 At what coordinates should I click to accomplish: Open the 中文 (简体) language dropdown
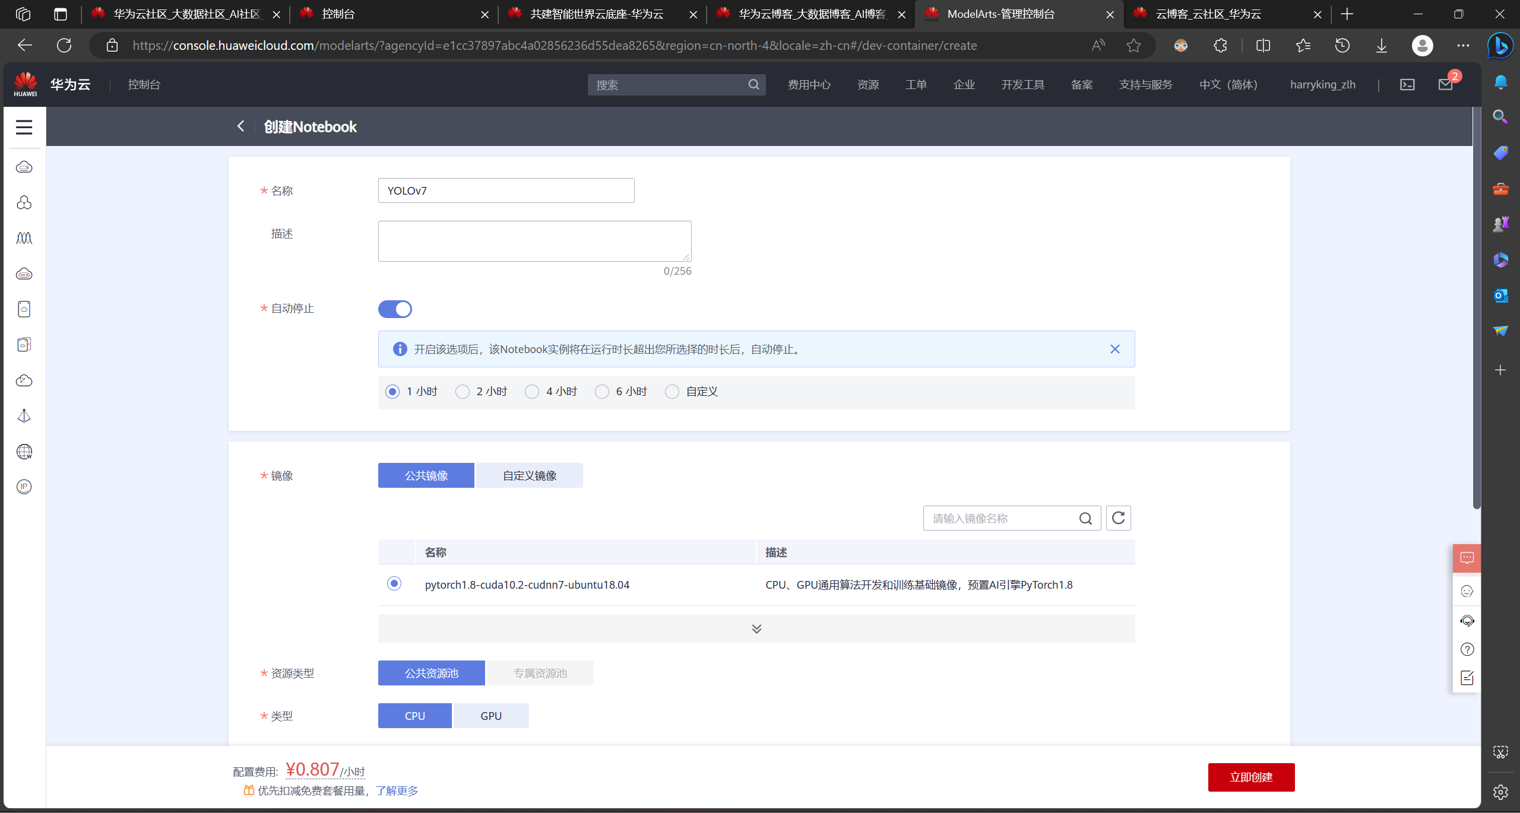[x=1228, y=85]
